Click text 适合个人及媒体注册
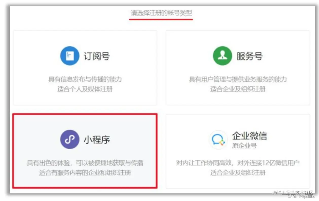Image resolution: width=319 pixels, height=201 pixels. click(x=85, y=89)
